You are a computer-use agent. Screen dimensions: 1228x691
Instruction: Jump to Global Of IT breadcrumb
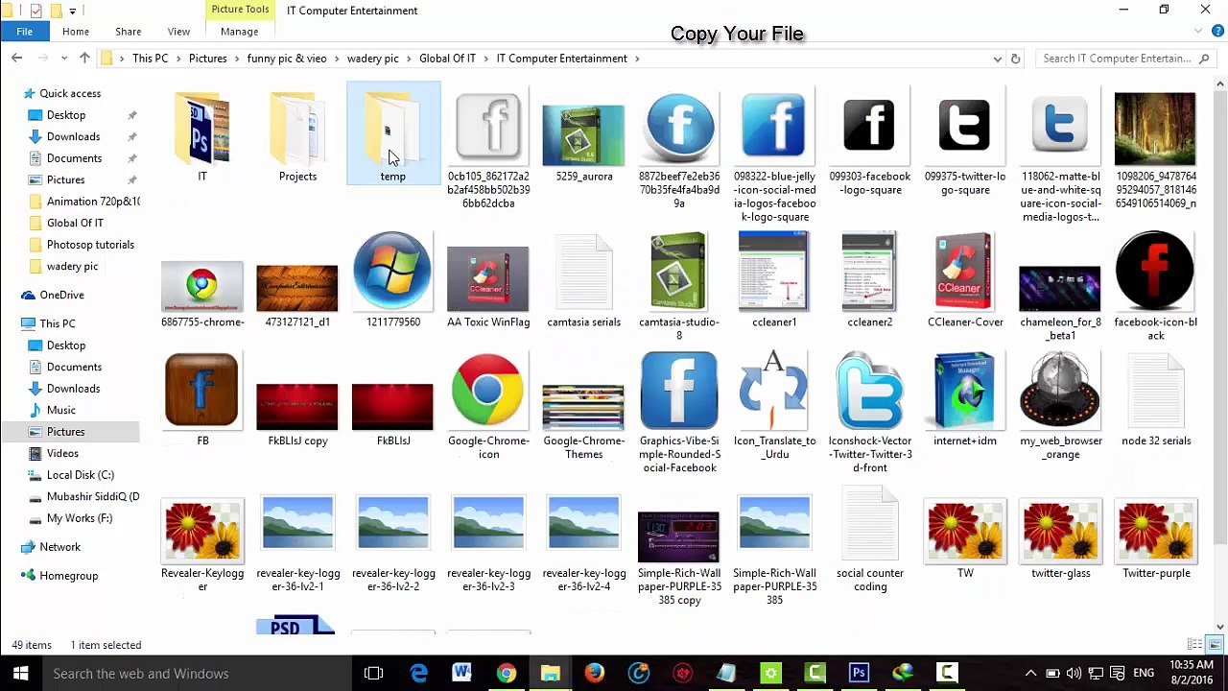pyautogui.click(x=447, y=59)
